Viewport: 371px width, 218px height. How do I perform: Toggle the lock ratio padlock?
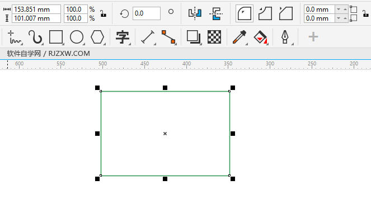pos(103,14)
